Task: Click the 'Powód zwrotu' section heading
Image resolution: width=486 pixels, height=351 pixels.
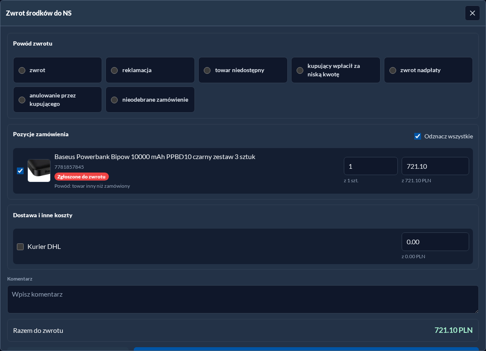Action: tap(32, 44)
